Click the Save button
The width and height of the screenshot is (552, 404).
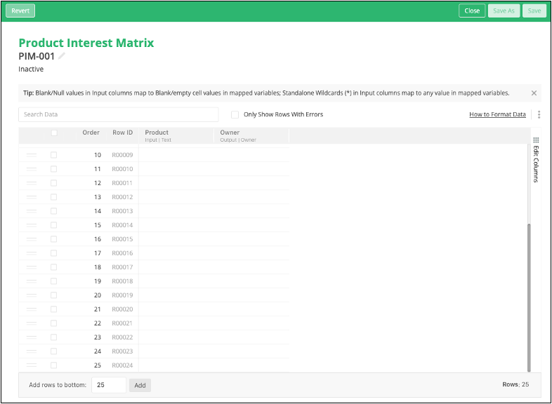pos(534,11)
